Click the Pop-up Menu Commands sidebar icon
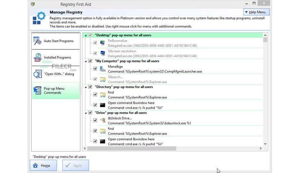The height and width of the screenshot is (173, 300). pyautogui.click(x=37, y=90)
